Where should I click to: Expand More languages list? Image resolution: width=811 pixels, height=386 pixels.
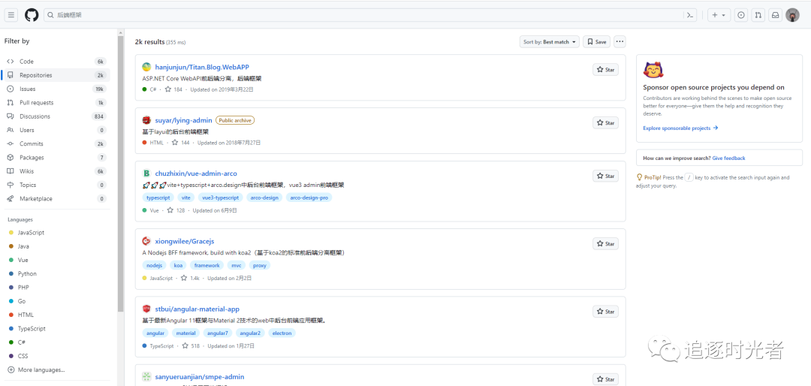coord(36,370)
